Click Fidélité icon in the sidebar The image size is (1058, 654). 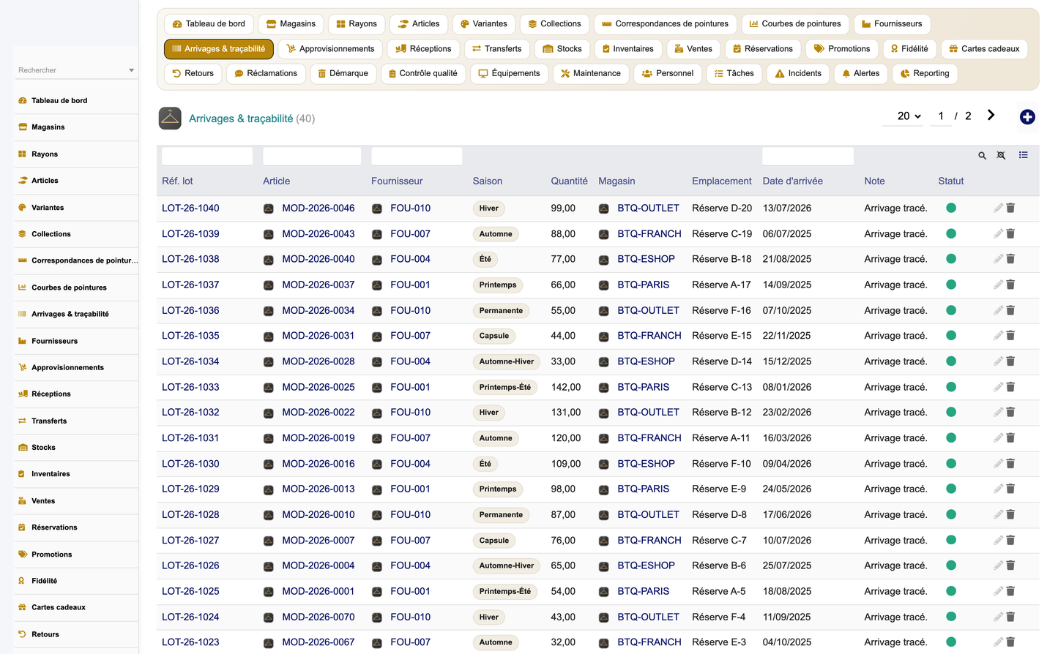pos(22,581)
